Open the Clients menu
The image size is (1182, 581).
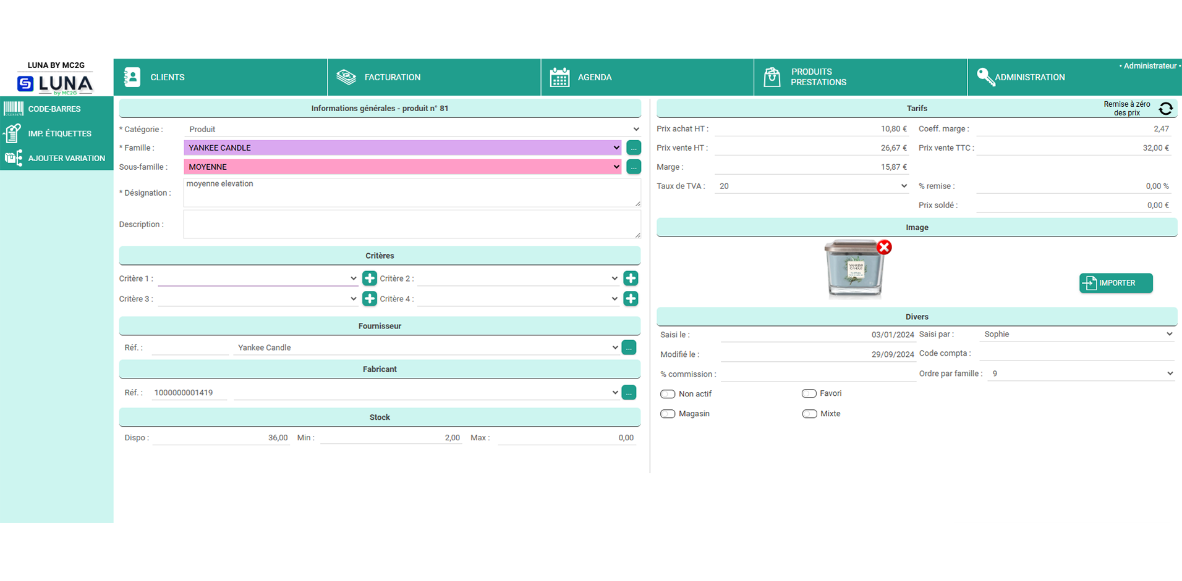click(220, 77)
